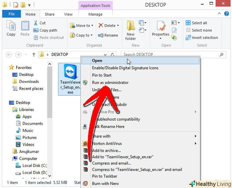Click the Forward navigation arrow
232x188 pixels.
(18, 55)
